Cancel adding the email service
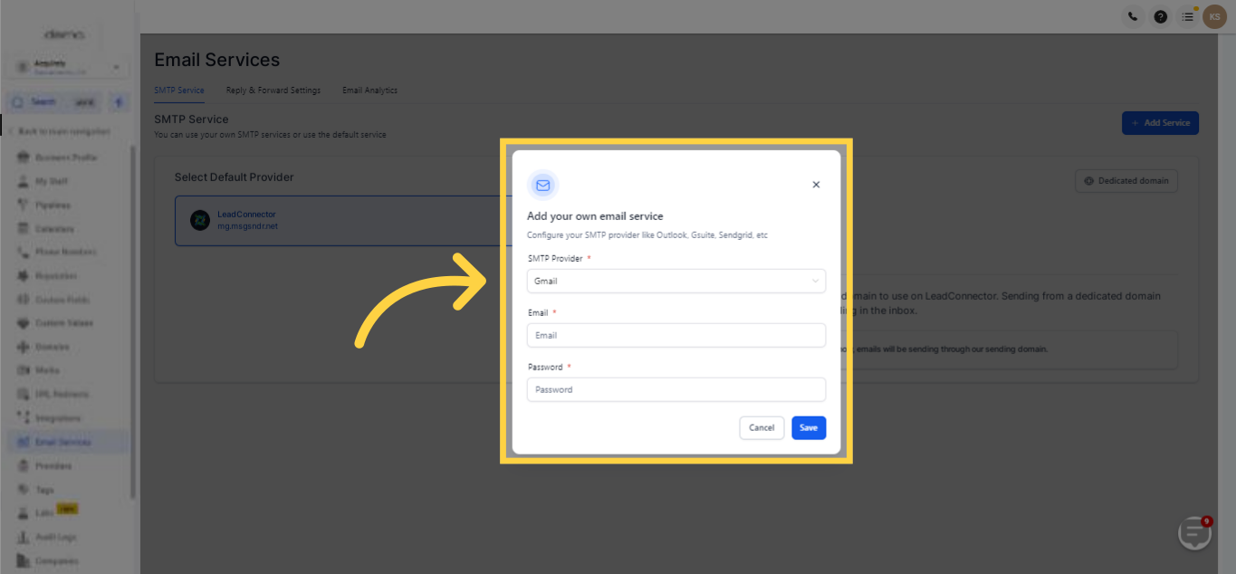The image size is (1236, 574). 762,427
